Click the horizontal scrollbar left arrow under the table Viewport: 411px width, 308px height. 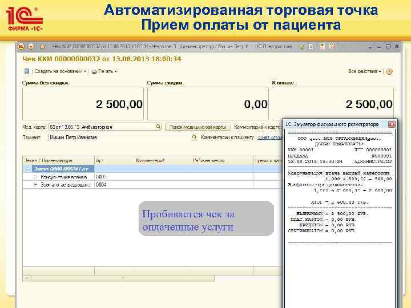pos(26,278)
